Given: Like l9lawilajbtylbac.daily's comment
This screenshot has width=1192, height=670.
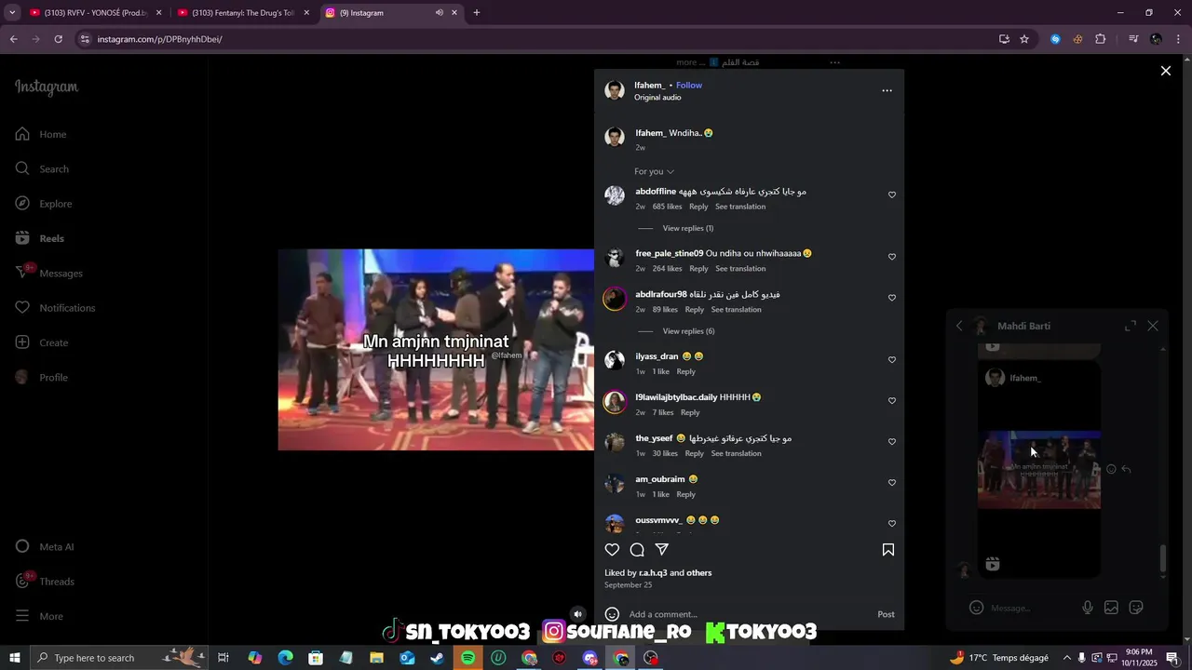Looking at the screenshot, I should pos(892,401).
